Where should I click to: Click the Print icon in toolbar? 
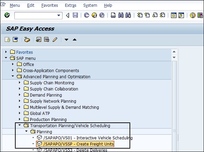113,15
